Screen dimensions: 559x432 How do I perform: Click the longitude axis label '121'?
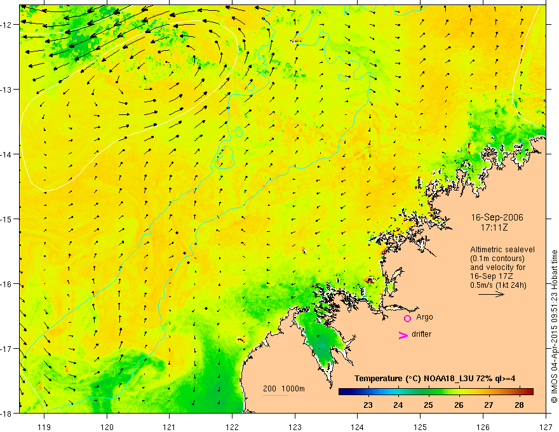click(170, 427)
